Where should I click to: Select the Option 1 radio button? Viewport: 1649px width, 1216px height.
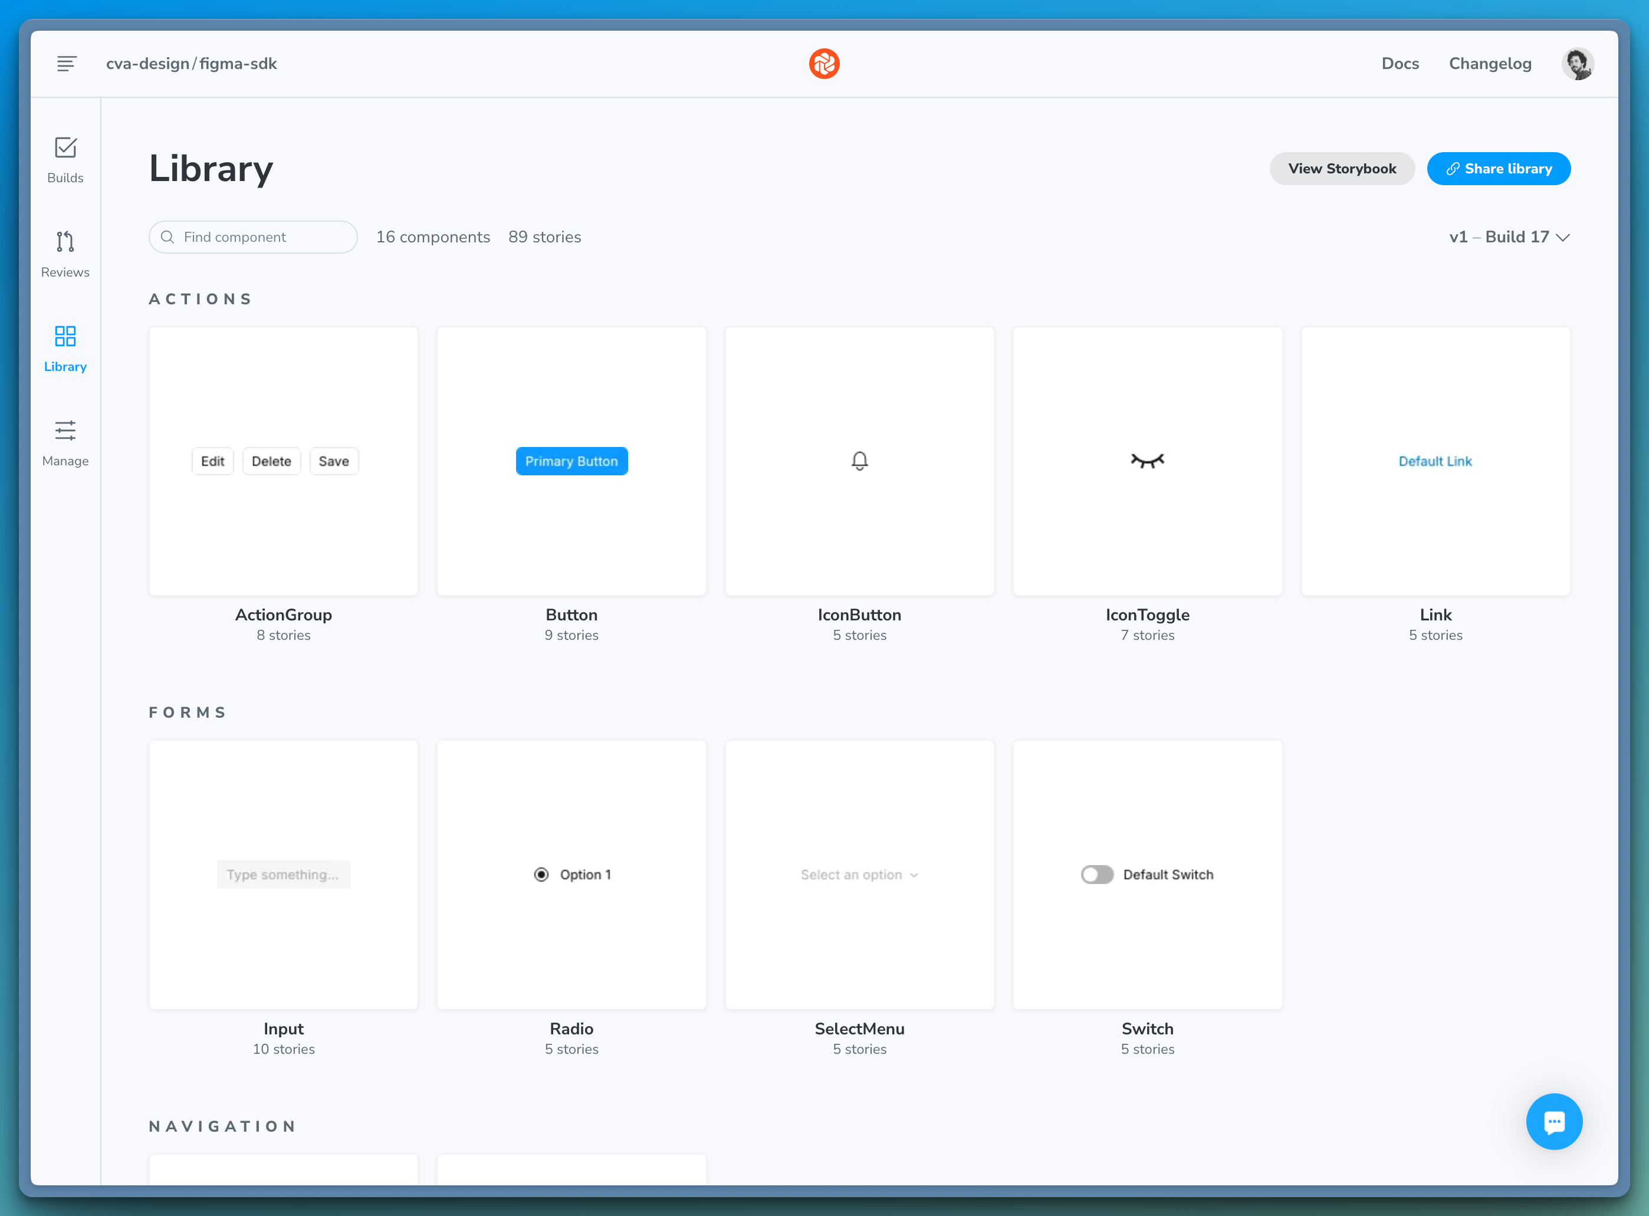tap(541, 875)
